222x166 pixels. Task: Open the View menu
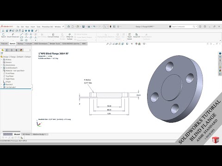coord(27,27)
